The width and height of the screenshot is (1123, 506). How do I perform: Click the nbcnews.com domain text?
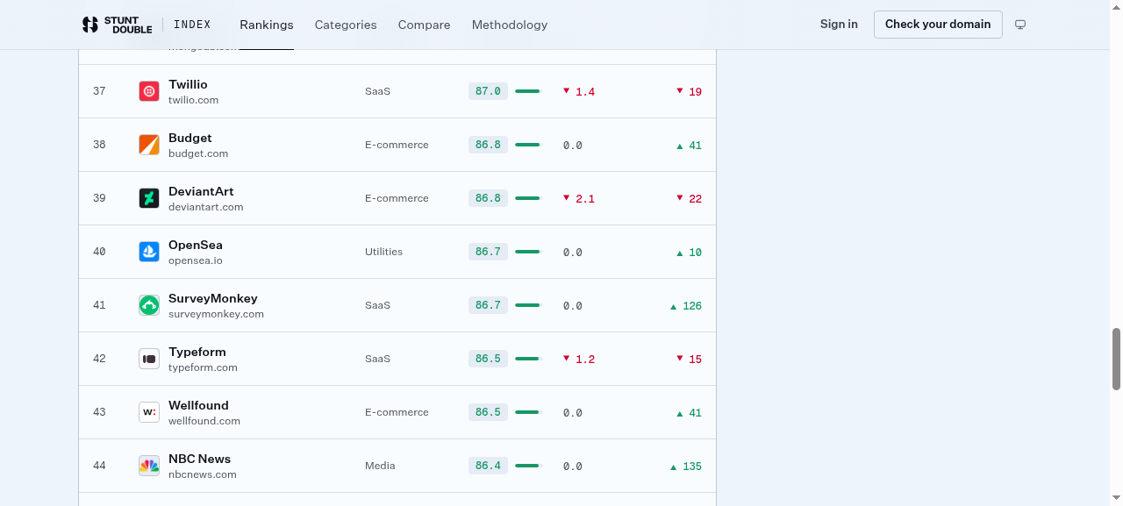pos(203,474)
